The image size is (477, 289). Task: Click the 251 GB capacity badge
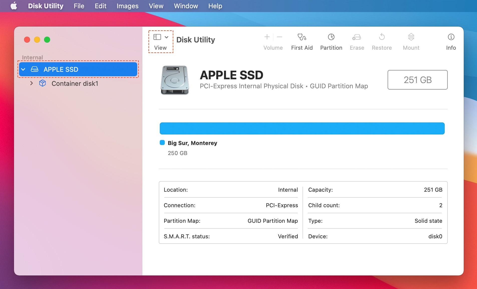pyautogui.click(x=417, y=80)
